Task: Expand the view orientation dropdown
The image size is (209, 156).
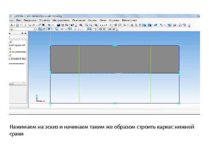Action: [127, 25]
